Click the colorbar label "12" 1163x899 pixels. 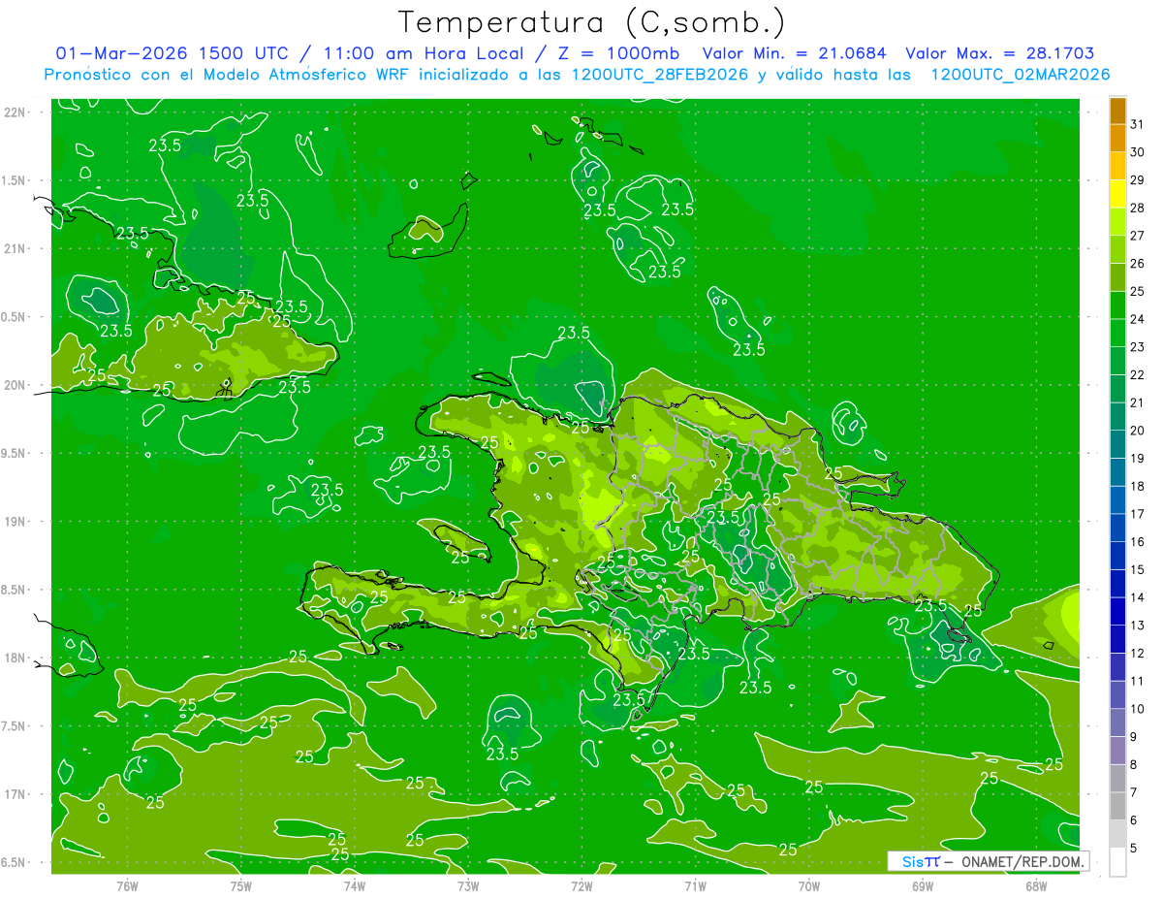1138,653
